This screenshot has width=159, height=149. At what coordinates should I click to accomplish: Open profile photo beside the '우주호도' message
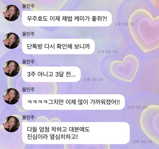[x=11, y=13]
